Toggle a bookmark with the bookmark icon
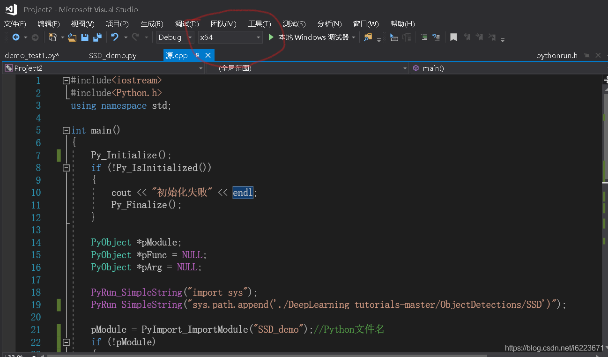This screenshot has height=357, width=608. point(453,37)
